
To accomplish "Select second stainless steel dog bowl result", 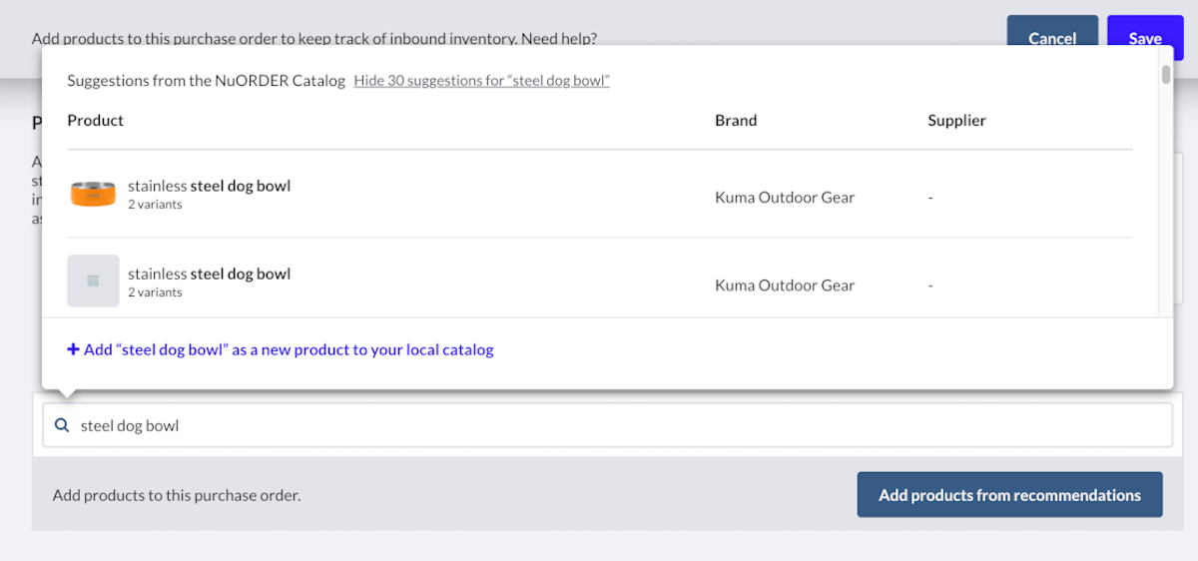I will click(x=209, y=274).
